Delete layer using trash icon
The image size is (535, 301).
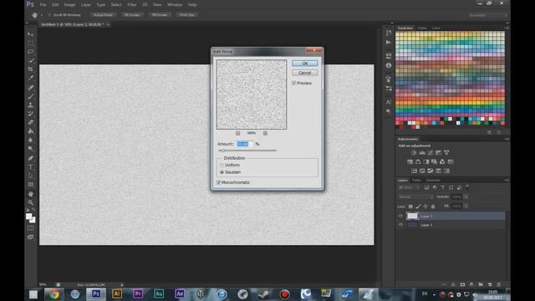[x=499, y=284]
